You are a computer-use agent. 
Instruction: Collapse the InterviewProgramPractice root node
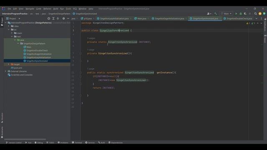[5, 22]
